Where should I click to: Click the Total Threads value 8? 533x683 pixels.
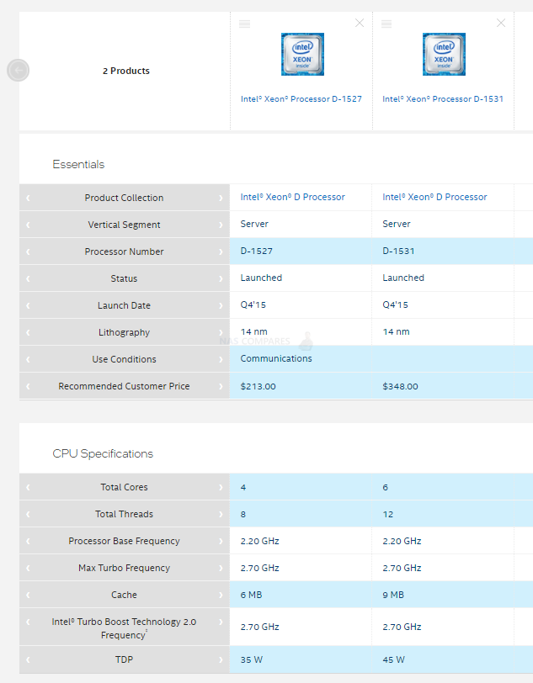[x=243, y=515]
